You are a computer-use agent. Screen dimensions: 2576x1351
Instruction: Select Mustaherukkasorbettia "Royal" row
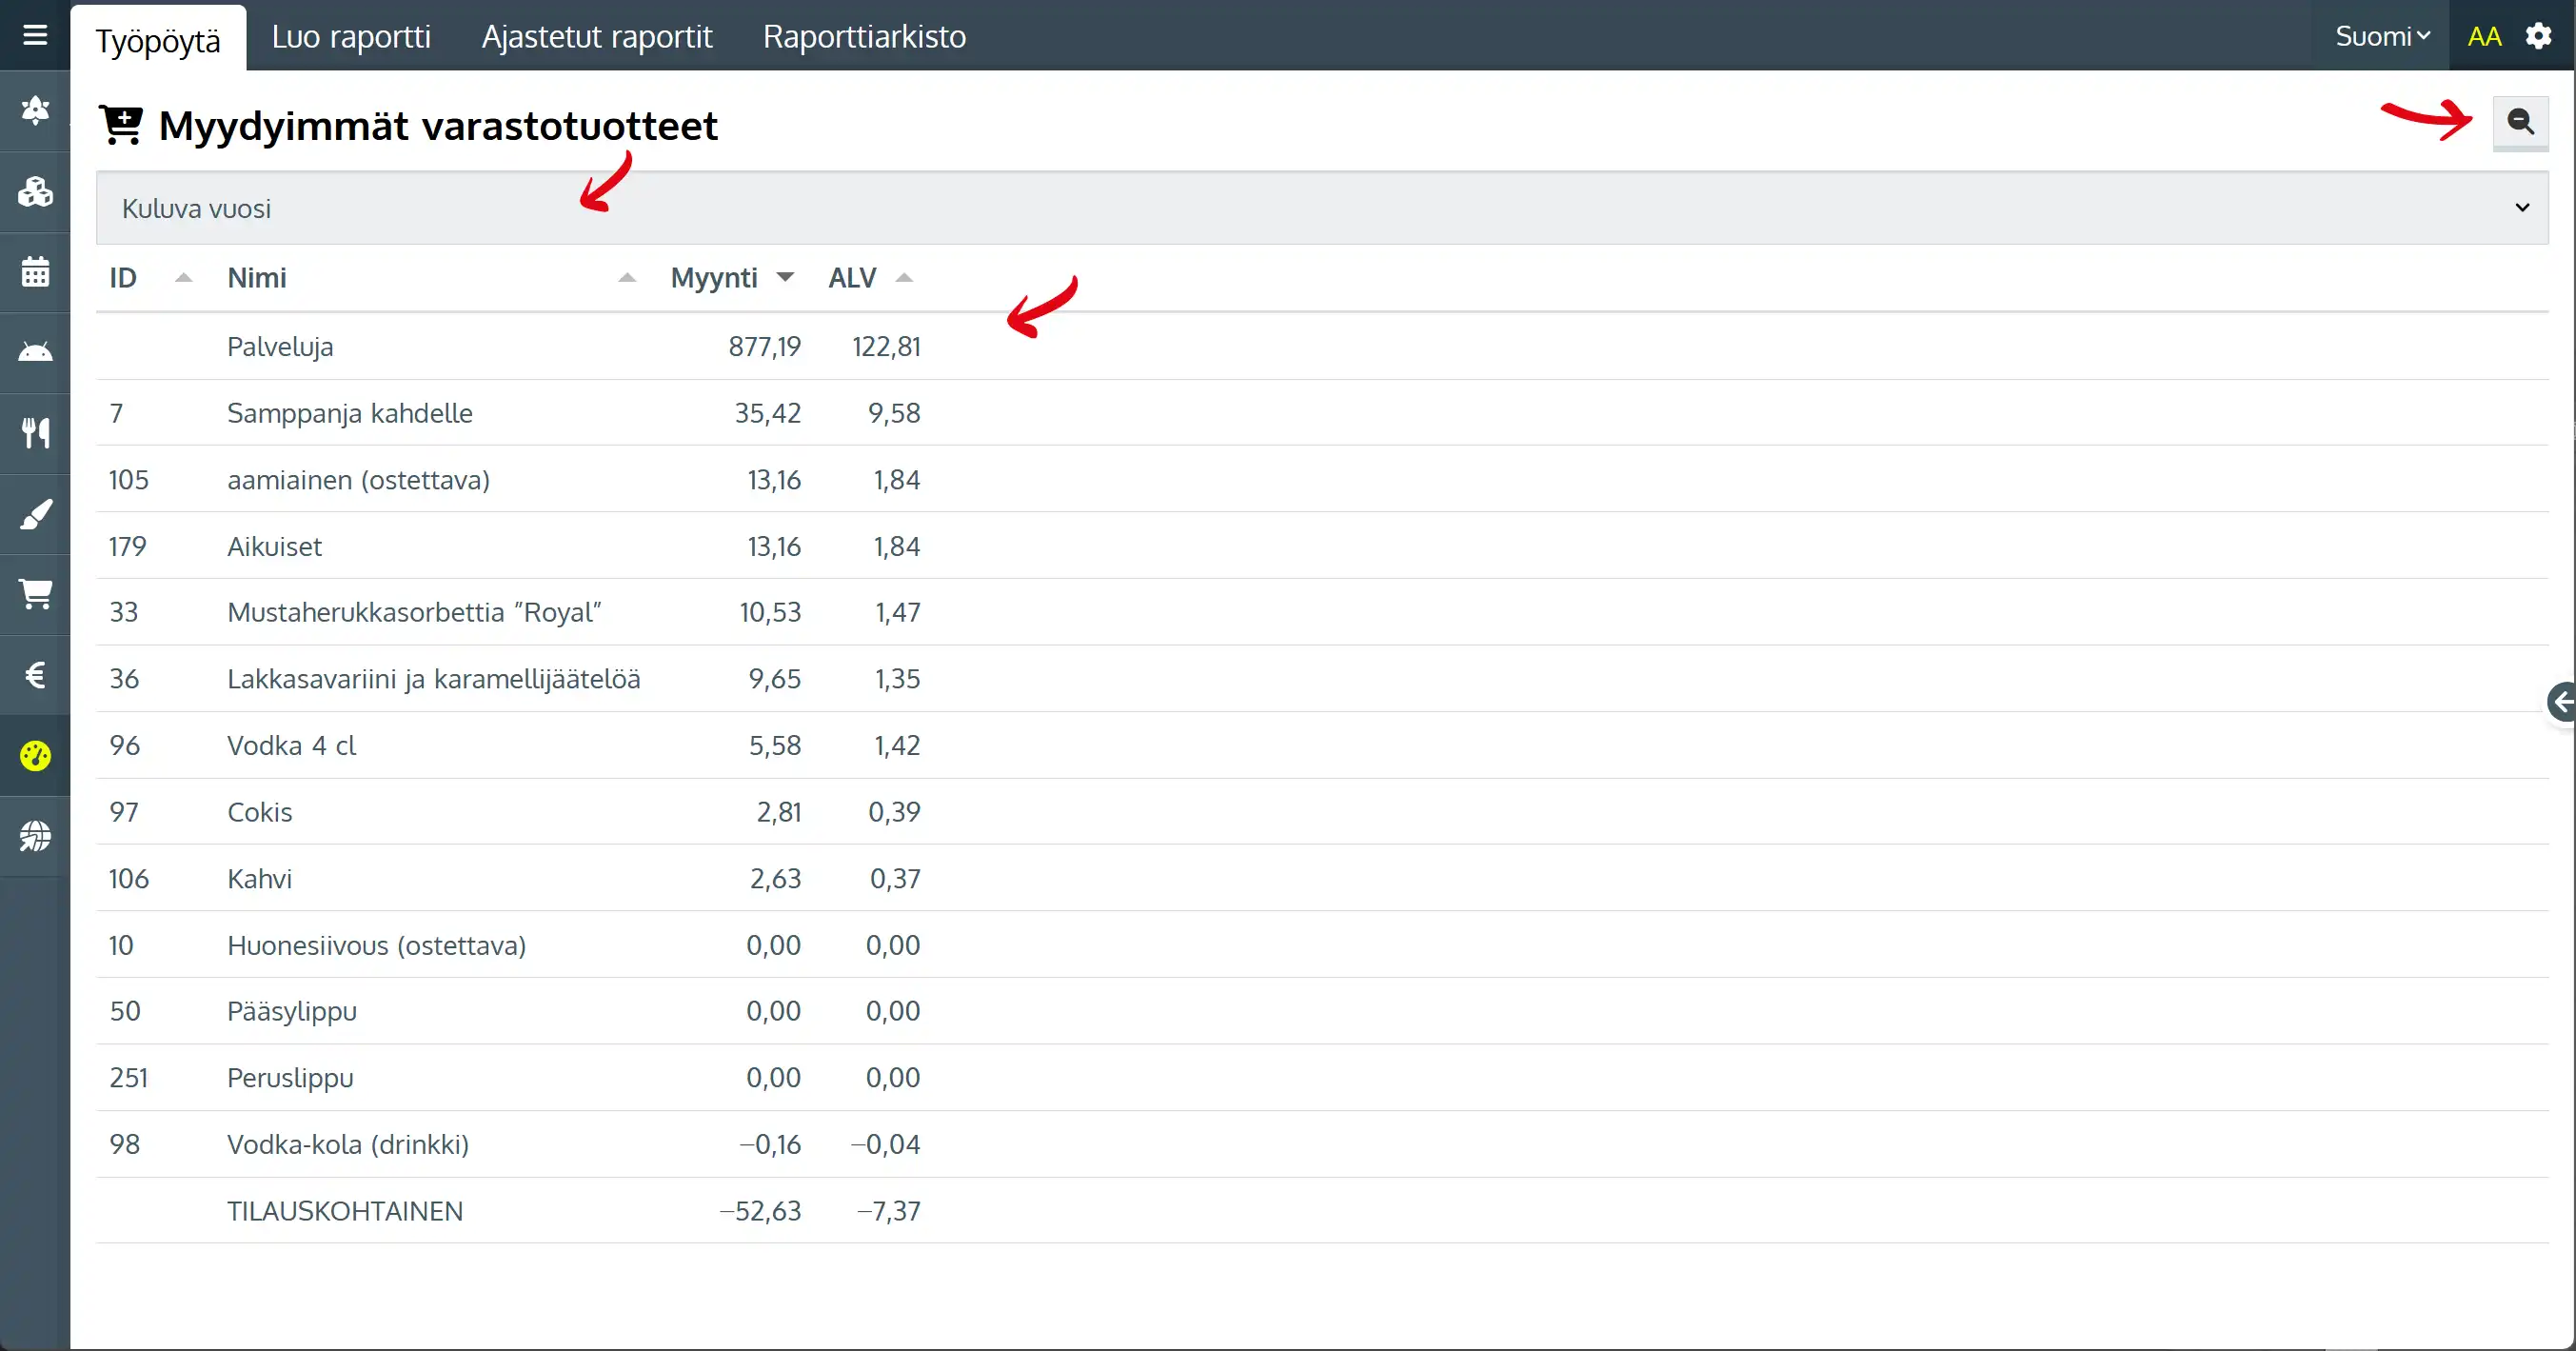click(x=1322, y=612)
